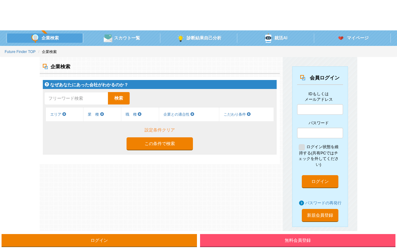Click the heart icon for マイページ
Viewport: 397px width, 248px height.
pos(341,38)
